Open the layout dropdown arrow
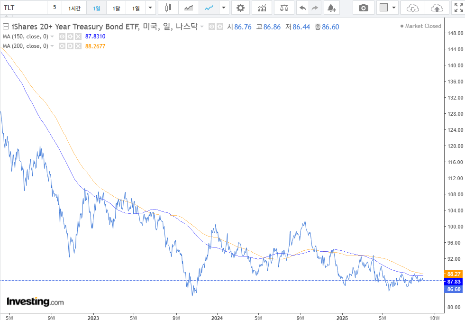The width and height of the screenshot is (465, 320). 394,8
